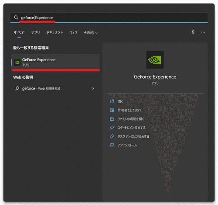Image resolution: width=218 pixels, height=205 pixels.
Task: Click the アンインストール text link
Action: (x=127, y=145)
